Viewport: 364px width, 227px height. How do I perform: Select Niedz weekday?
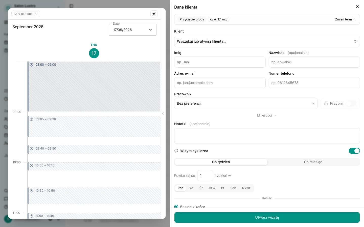pos(246,188)
